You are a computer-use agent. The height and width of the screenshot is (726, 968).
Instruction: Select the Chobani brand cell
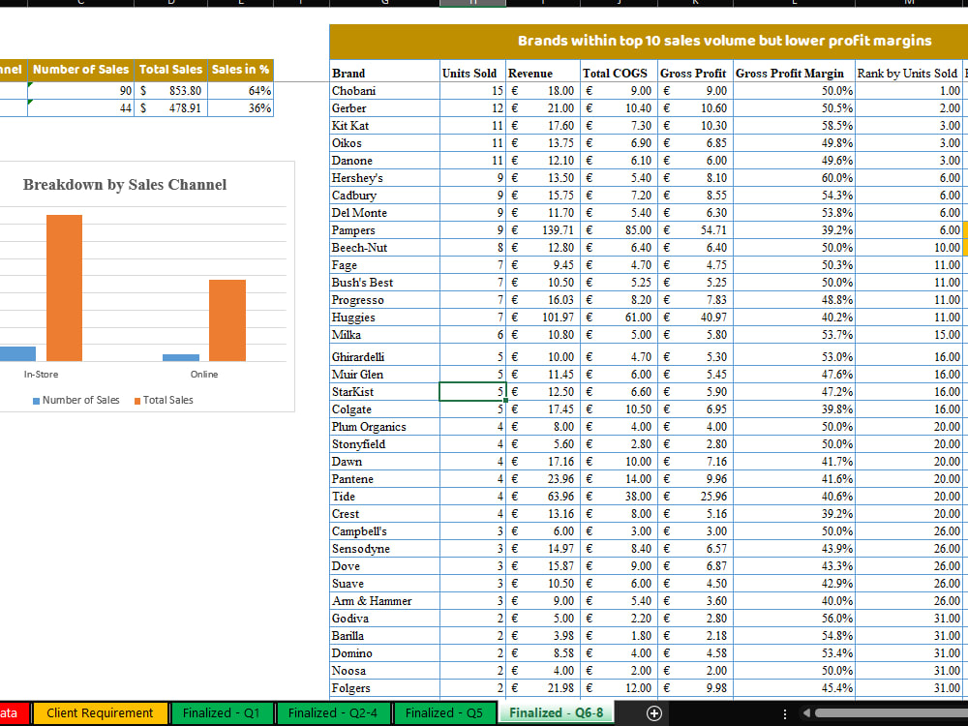(384, 91)
